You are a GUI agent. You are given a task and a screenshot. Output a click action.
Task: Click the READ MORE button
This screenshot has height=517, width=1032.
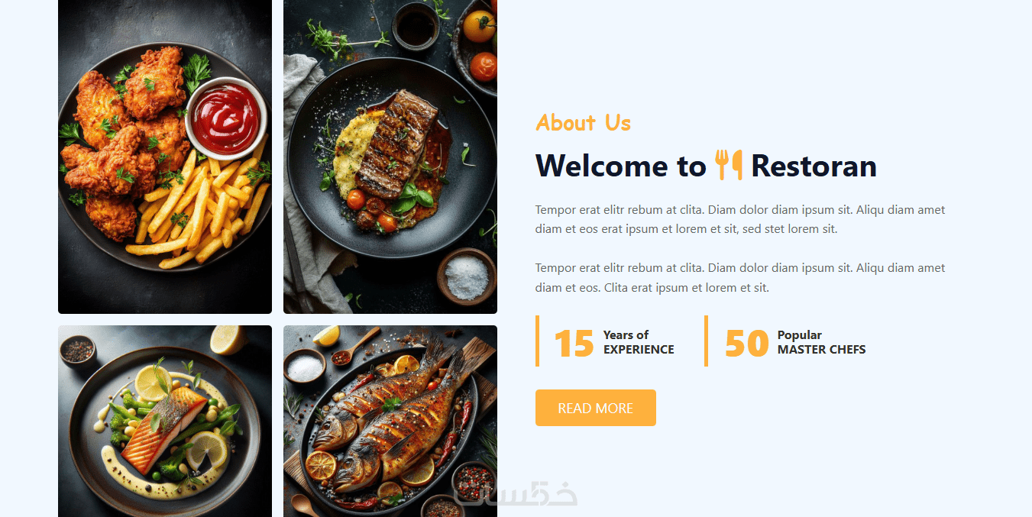(595, 408)
